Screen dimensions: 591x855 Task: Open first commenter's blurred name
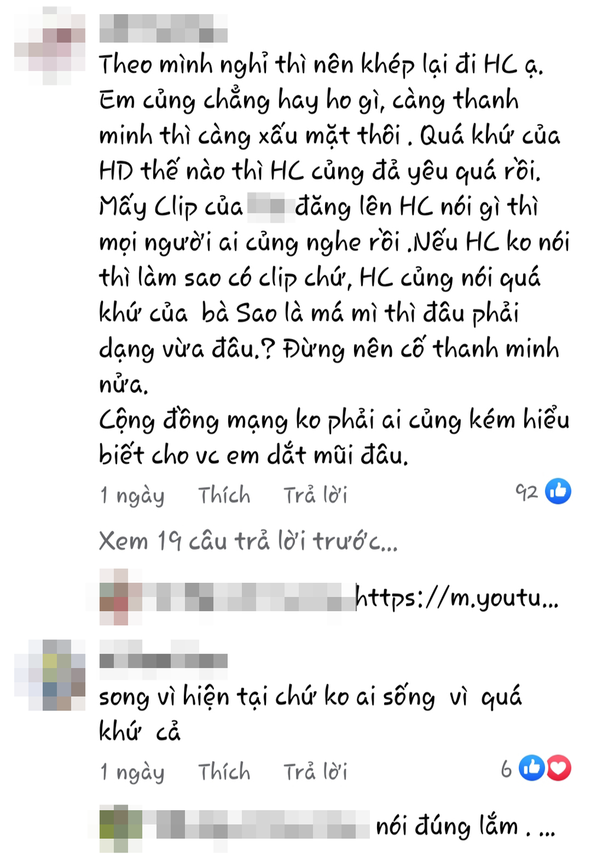163,28
